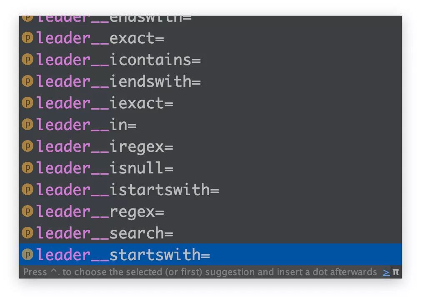The height and width of the screenshot is (301, 421).
Task: Click the parameter icon beside leader__iexact=
Action: point(28,103)
